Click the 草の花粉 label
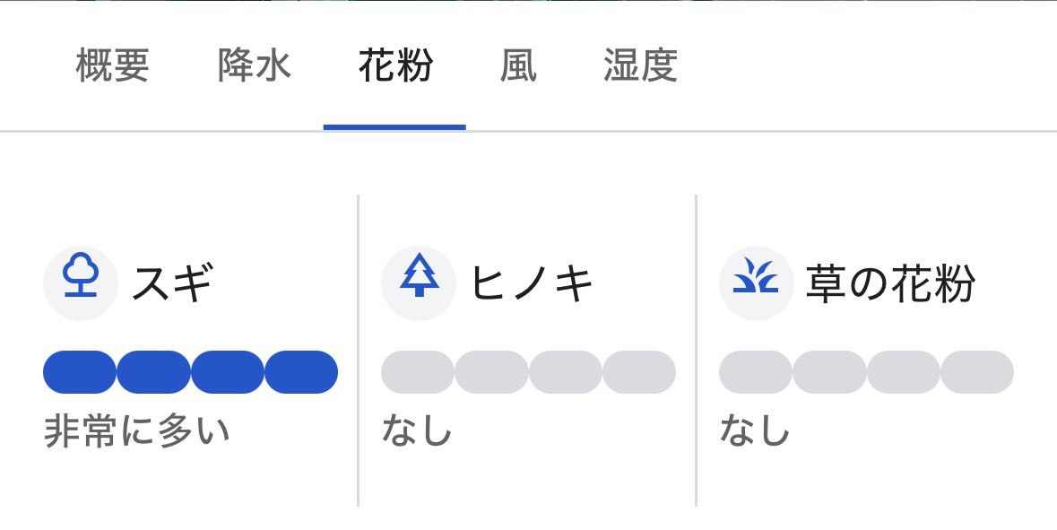Viewport: 1057px width, 530px height. 890,284
